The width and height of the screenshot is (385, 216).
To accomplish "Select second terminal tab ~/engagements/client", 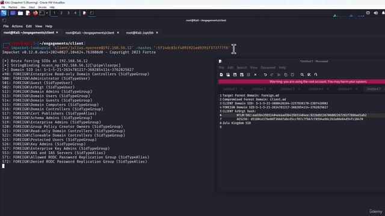I will 90,32.
